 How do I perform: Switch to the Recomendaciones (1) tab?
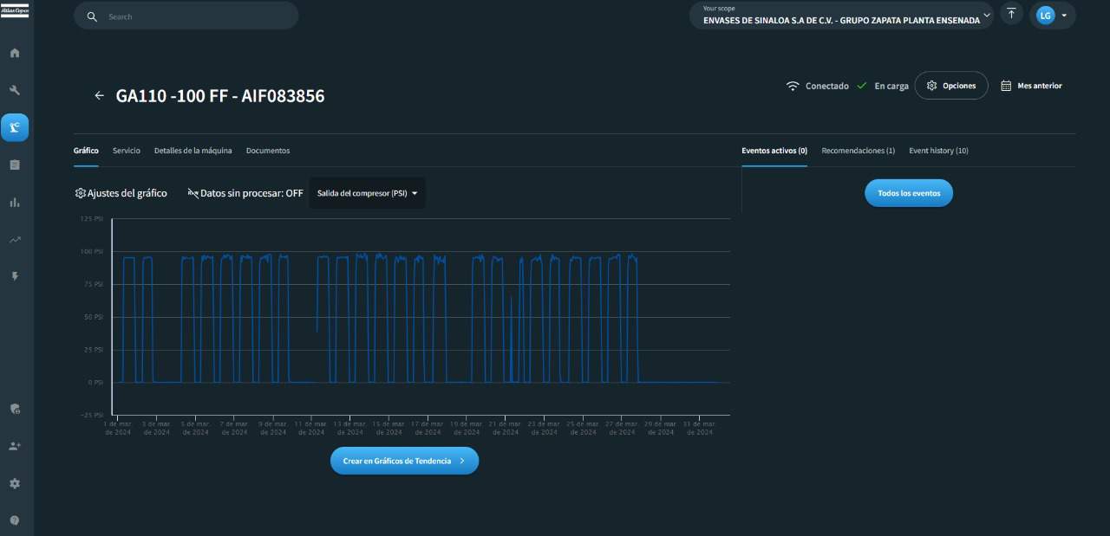pyautogui.click(x=858, y=151)
